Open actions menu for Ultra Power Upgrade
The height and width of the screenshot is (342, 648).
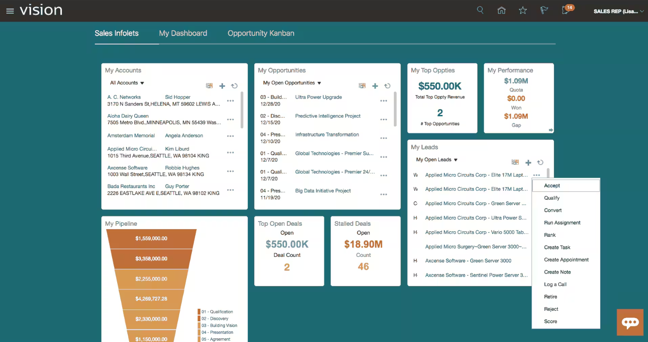coord(383,101)
